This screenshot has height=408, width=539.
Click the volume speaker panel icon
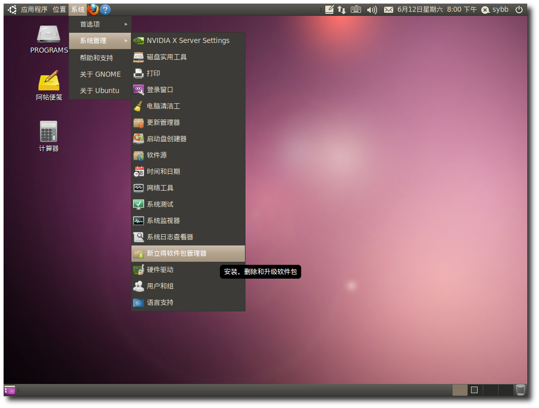point(372,10)
